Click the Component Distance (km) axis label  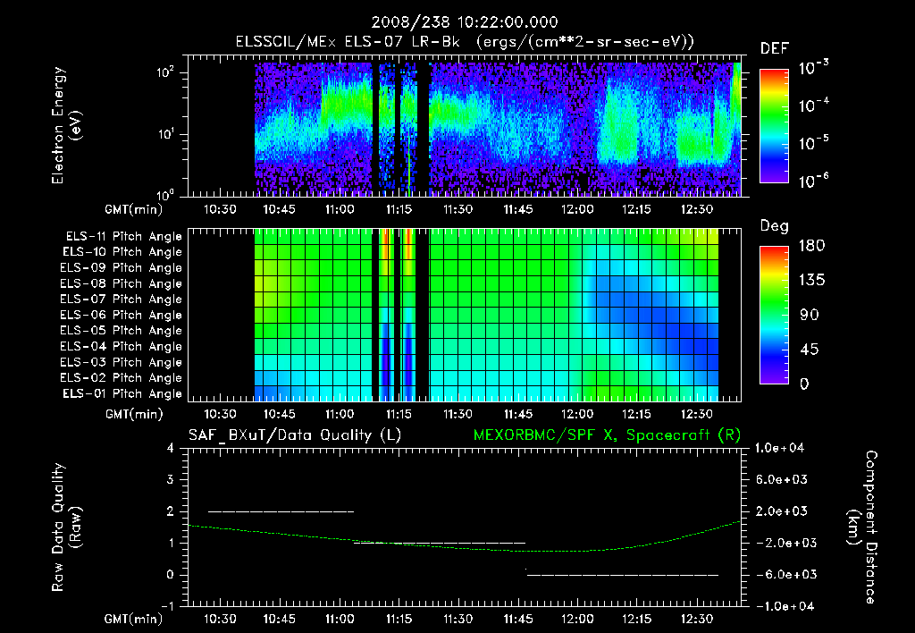coord(862,527)
